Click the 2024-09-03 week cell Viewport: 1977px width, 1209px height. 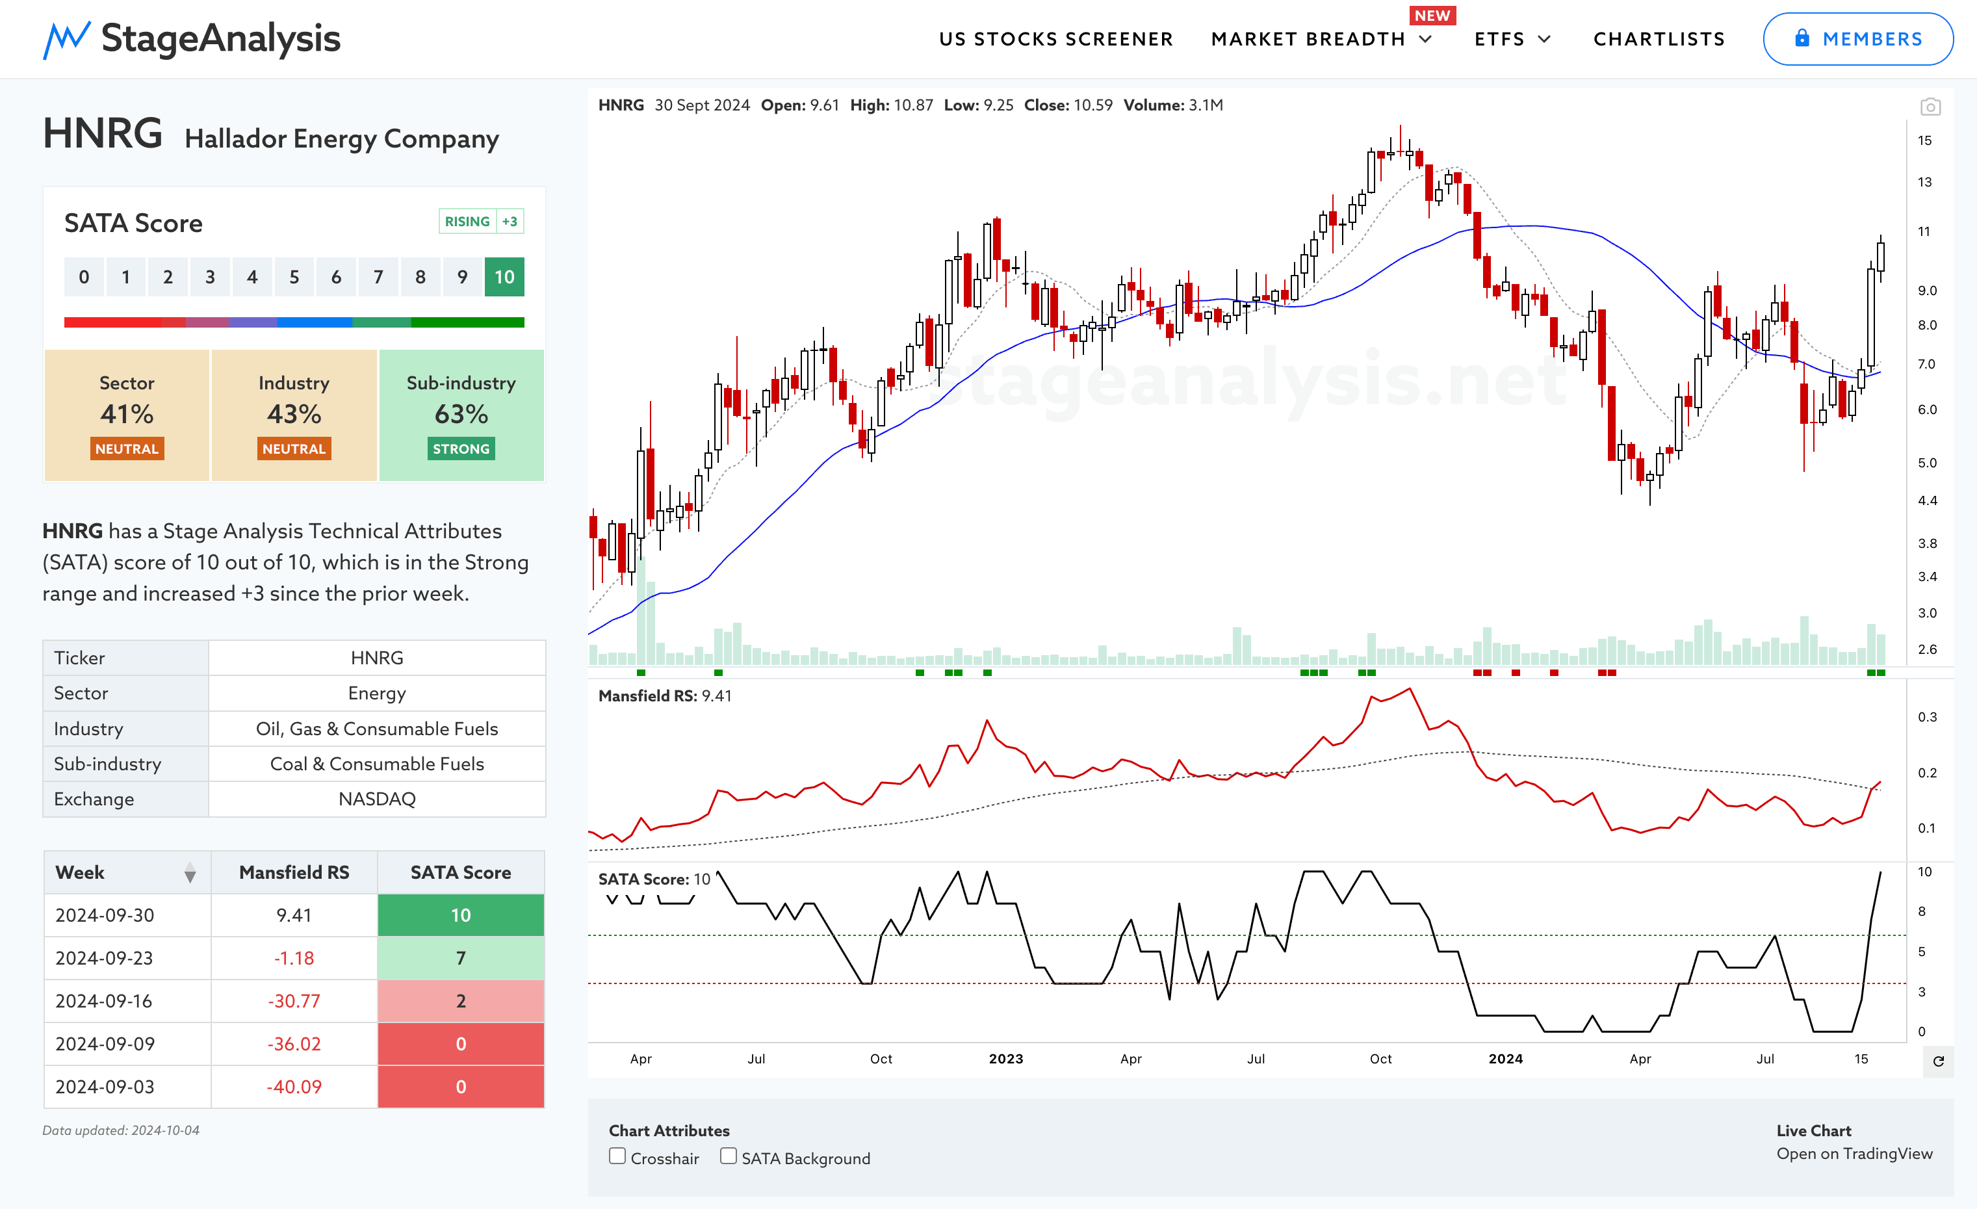(127, 1087)
